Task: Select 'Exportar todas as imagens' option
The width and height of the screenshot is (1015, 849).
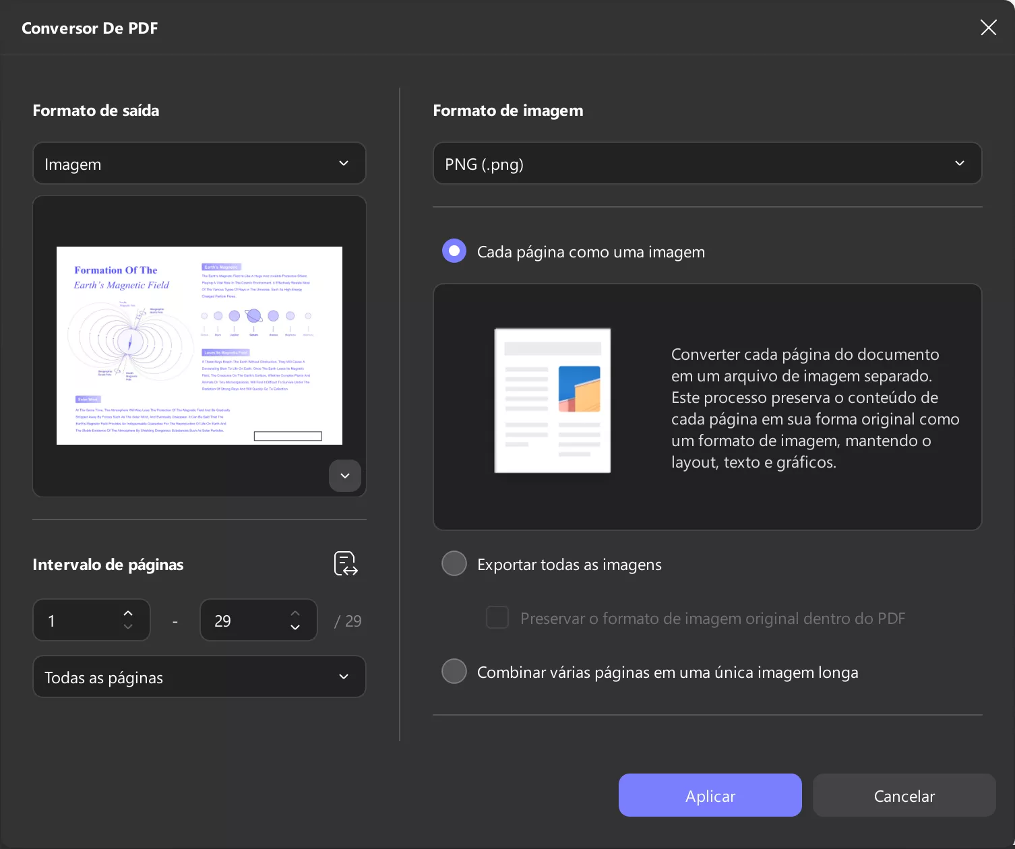Action: 454,563
